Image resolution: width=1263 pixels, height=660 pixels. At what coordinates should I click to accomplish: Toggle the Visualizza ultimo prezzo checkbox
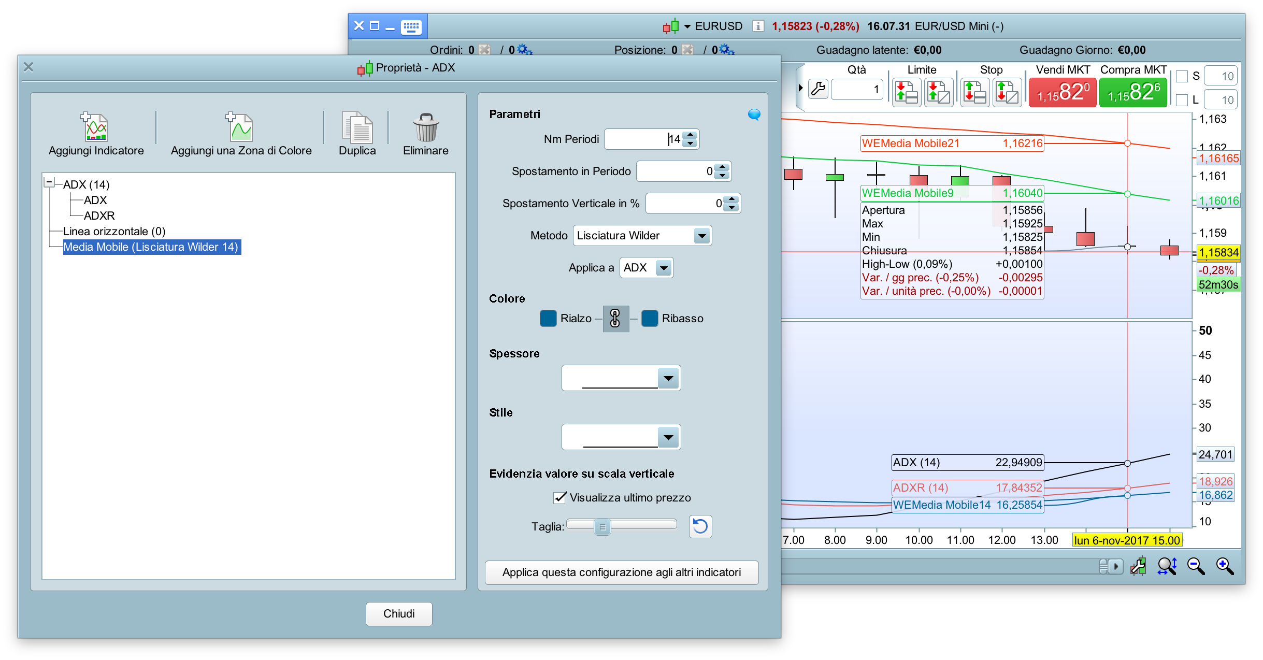[559, 498]
